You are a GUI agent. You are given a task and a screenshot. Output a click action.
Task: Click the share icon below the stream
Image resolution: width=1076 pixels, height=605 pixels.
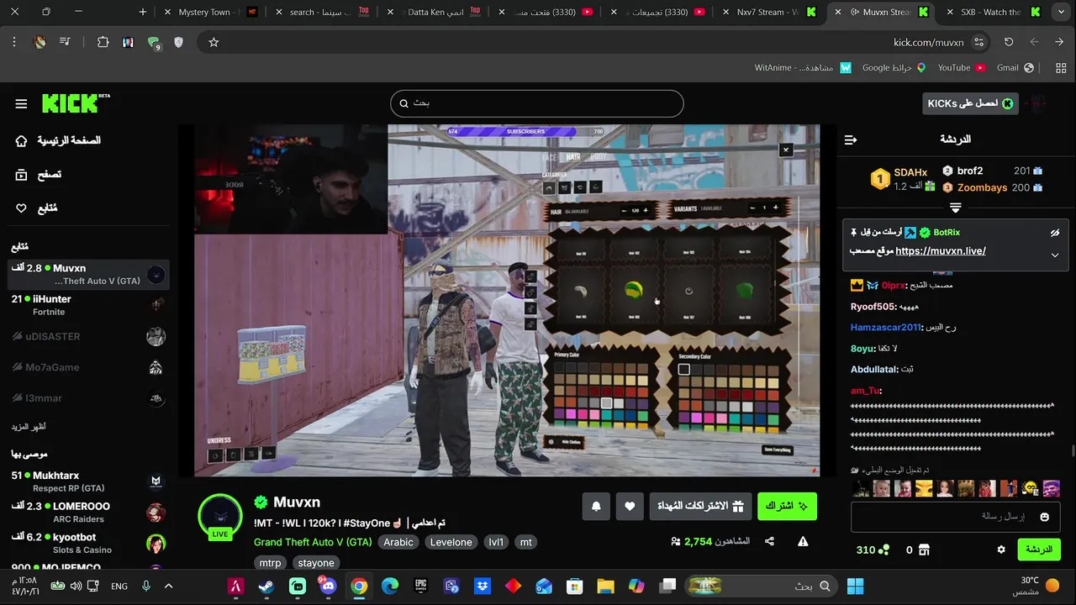click(770, 542)
